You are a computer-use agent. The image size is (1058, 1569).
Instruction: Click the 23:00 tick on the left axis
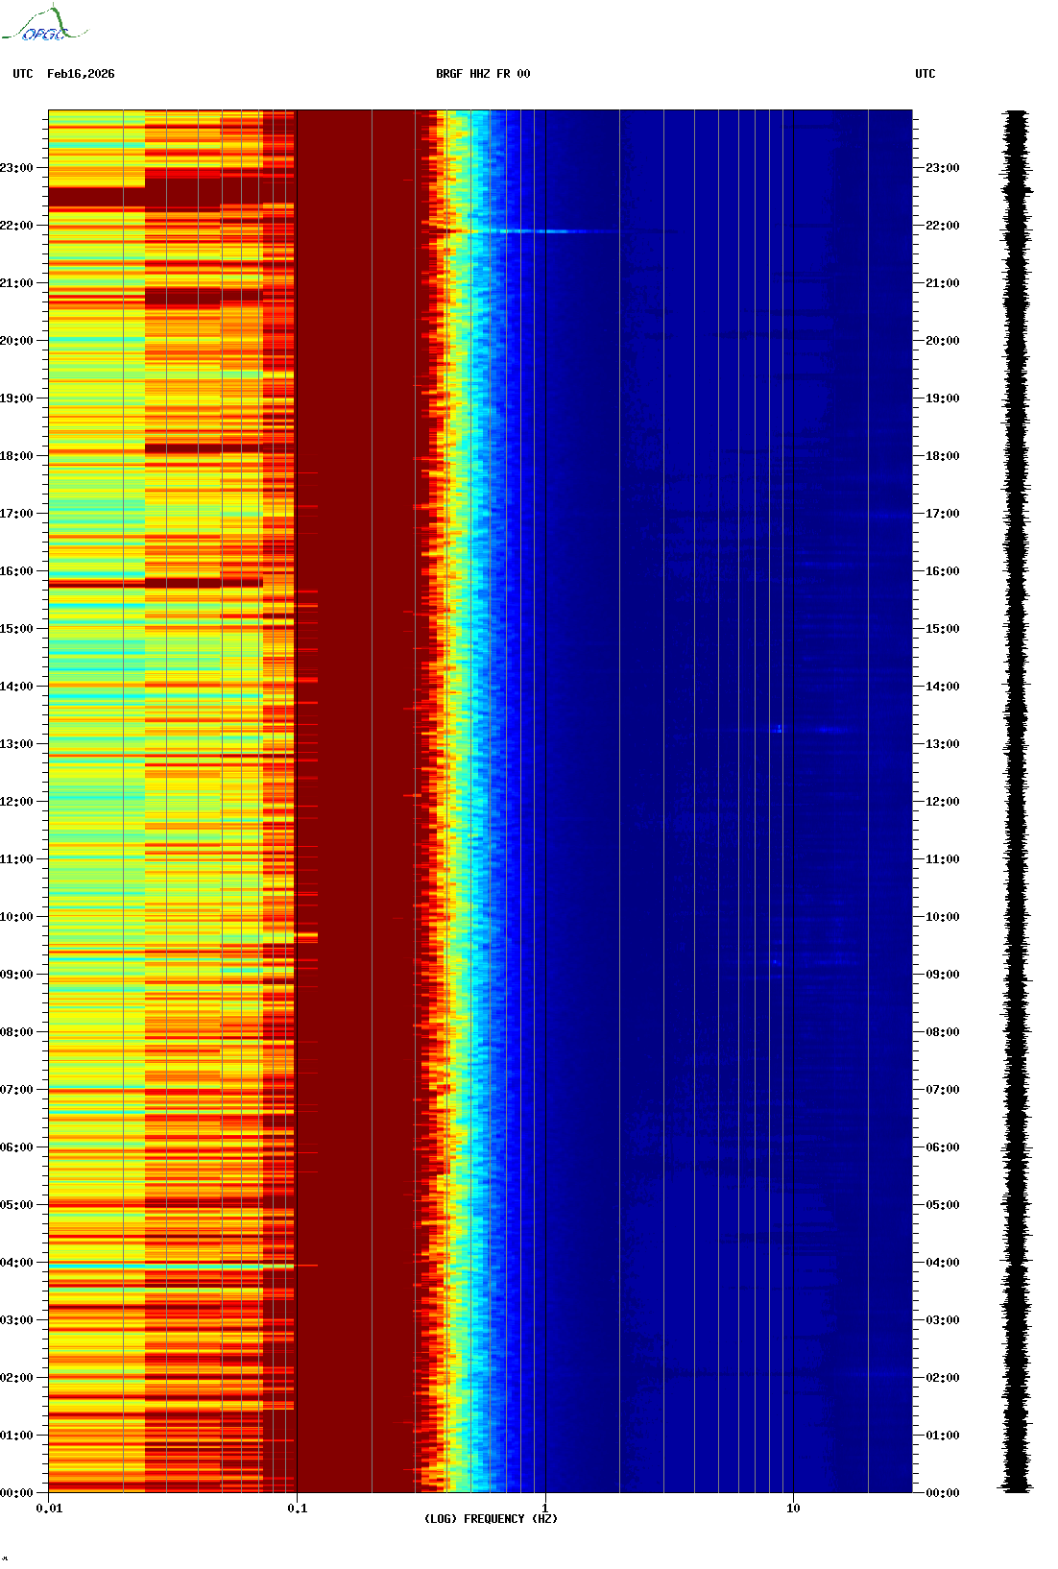click(17, 168)
